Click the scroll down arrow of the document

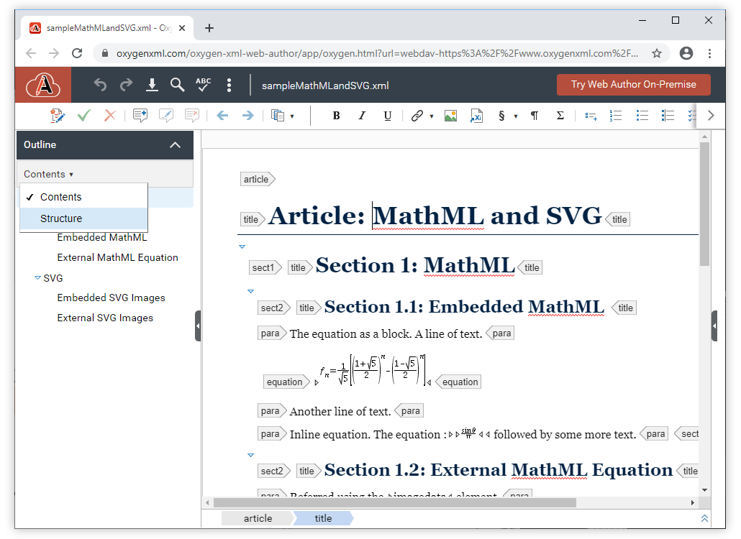[x=704, y=490]
